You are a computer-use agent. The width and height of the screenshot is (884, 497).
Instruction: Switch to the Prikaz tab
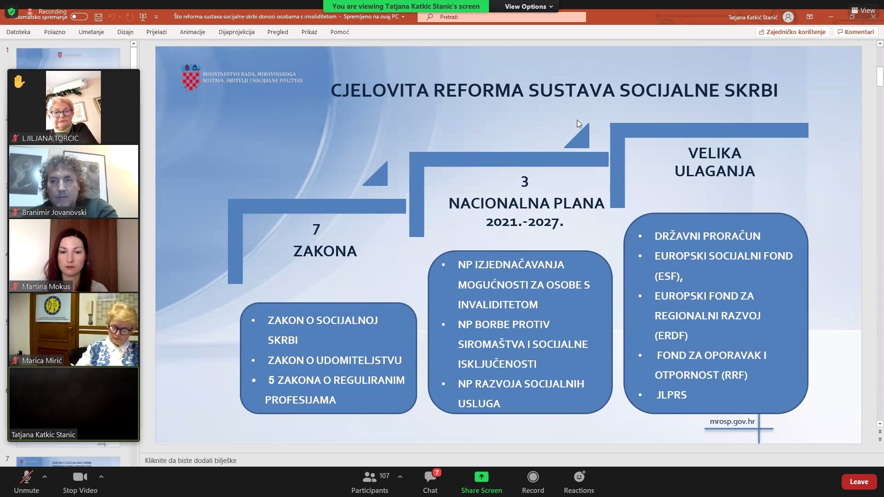(309, 32)
